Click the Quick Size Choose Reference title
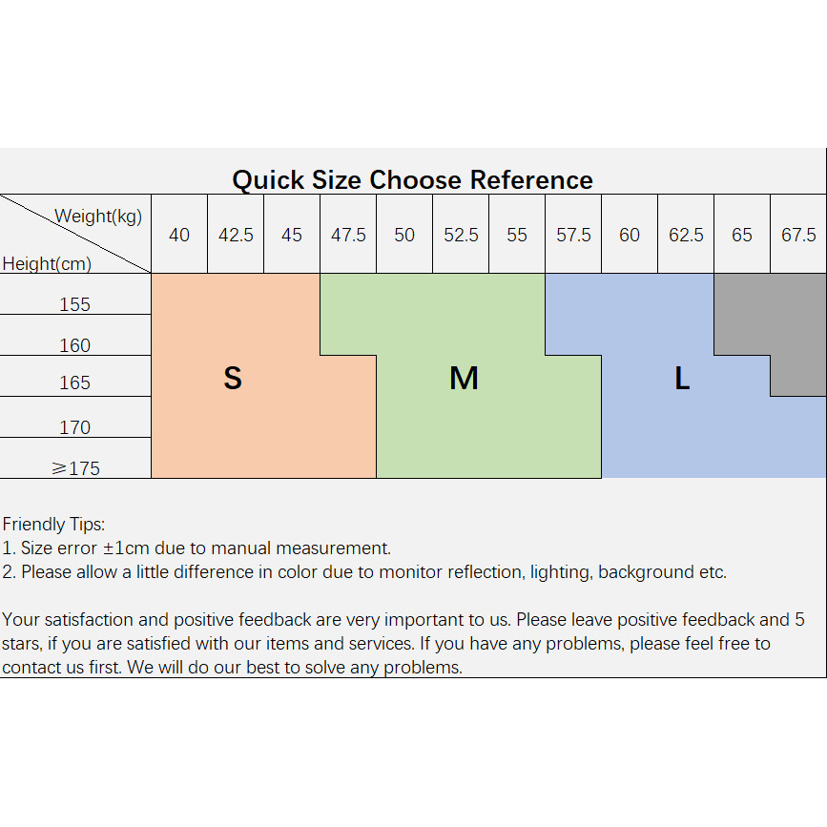The image size is (827, 827). (412, 180)
